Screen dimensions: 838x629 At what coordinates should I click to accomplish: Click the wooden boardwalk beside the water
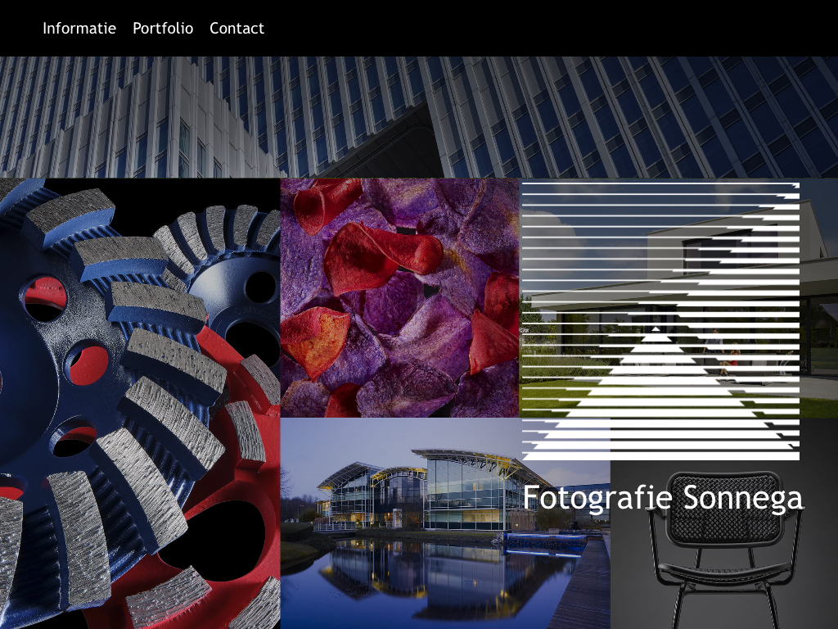coord(585,590)
